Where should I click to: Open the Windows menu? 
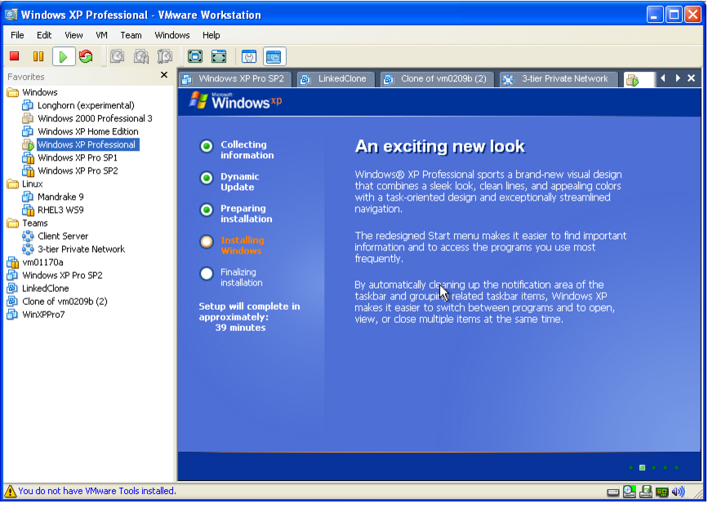172,35
